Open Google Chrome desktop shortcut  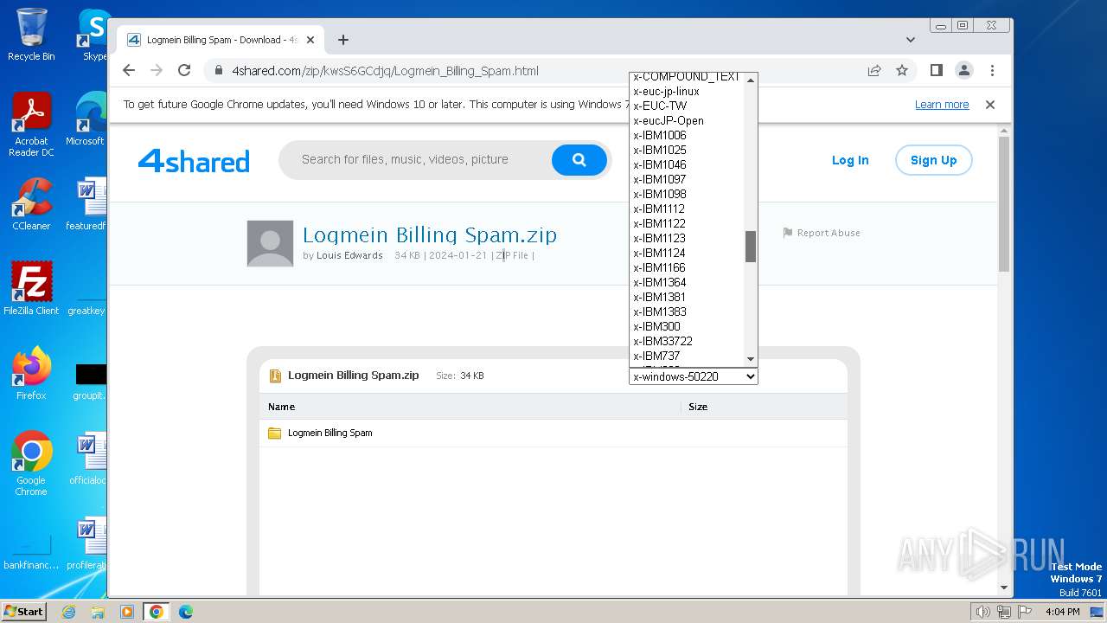31,463
